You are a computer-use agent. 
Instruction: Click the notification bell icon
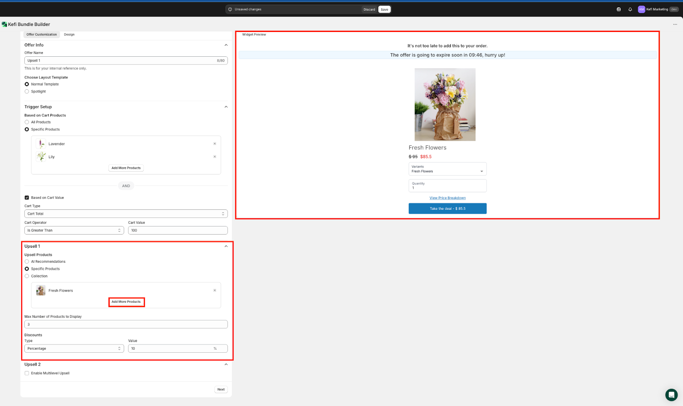[x=630, y=9]
